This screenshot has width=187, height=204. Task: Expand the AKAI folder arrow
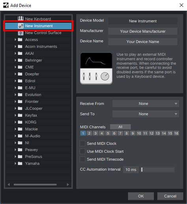point(15,53)
